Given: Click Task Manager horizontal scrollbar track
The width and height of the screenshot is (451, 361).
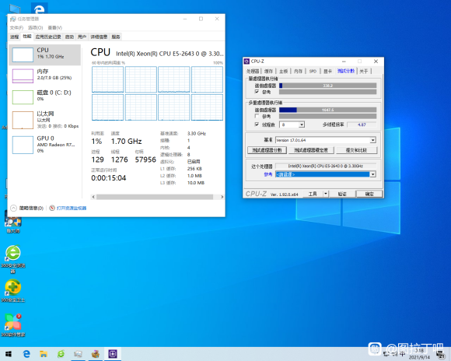Looking at the screenshot, I should click(155, 197).
